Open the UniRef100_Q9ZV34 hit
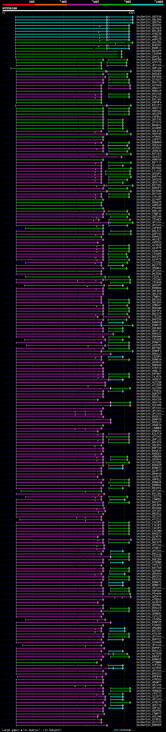The height and width of the screenshot is (732, 166). (149, 17)
